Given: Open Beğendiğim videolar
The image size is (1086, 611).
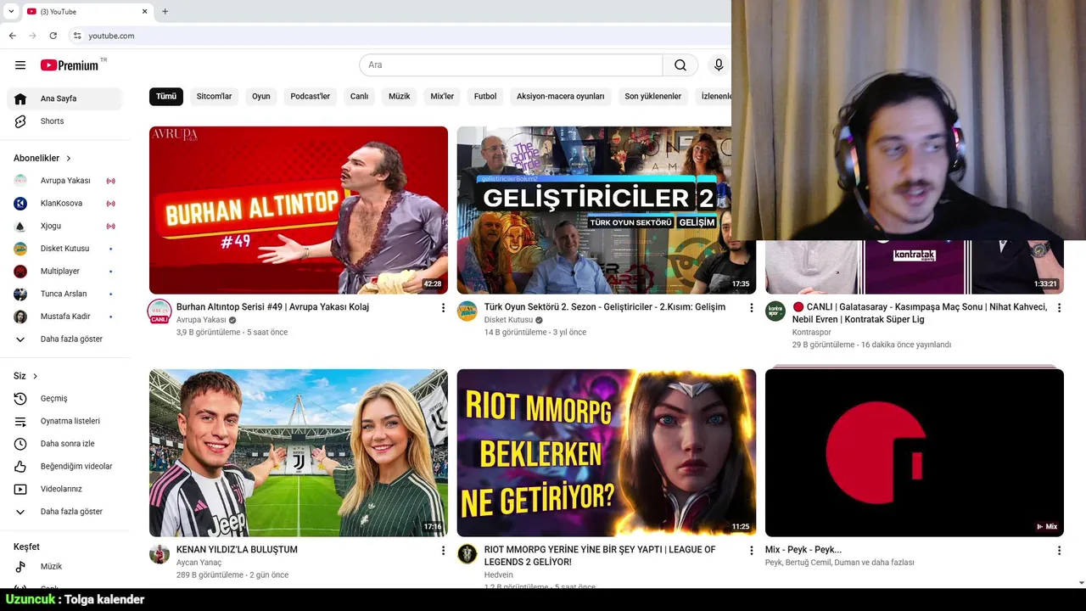Looking at the screenshot, I should pos(64,466).
